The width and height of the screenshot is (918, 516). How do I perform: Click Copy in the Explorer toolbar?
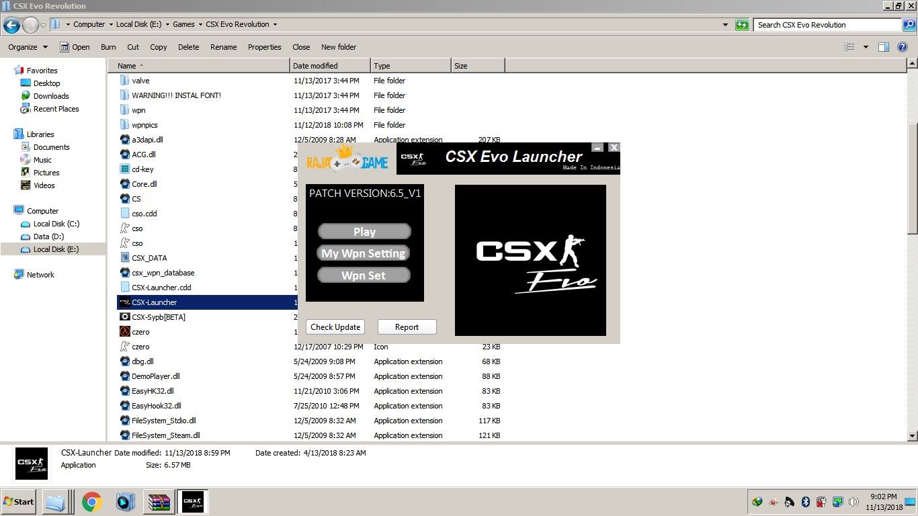(159, 47)
